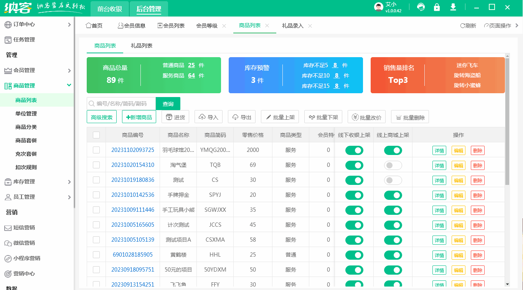Click the lock icon in the title bar
523x290 pixels.
point(437,7)
